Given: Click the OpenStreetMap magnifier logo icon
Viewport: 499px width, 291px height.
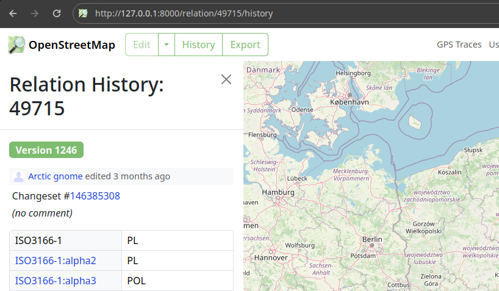Looking at the screenshot, I should coord(16,45).
